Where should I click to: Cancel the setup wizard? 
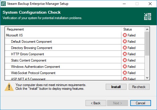pos(140,103)
